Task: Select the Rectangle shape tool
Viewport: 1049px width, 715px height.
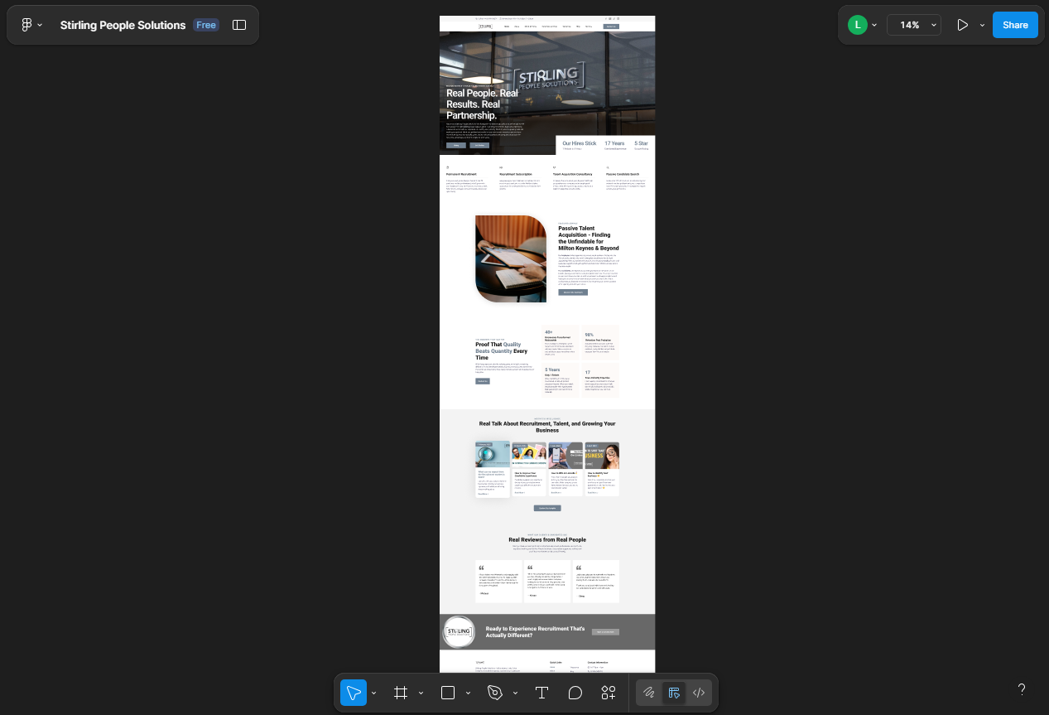Action: click(448, 693)
